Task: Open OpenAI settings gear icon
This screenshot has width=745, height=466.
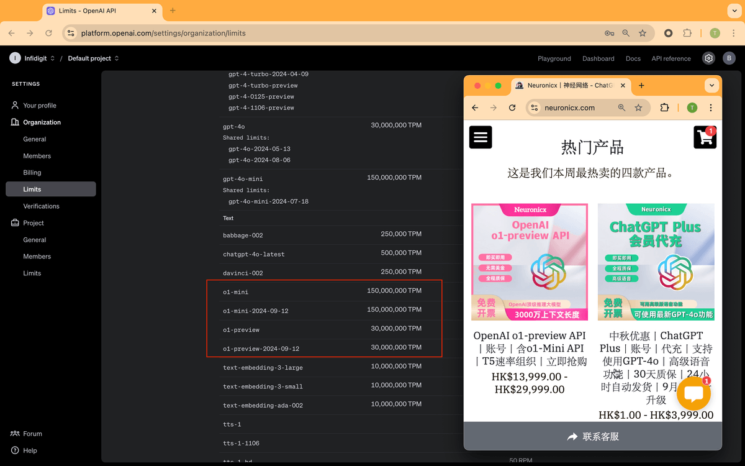Action: click(x=708, y=58)
